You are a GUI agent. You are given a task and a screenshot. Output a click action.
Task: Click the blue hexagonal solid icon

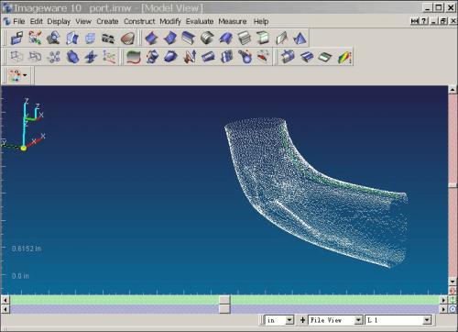(72, 57)
